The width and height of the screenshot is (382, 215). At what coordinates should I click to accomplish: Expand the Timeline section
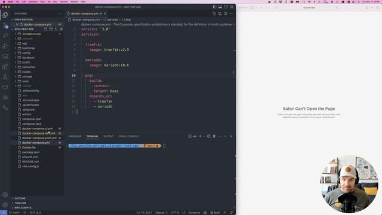click(20, 203)
